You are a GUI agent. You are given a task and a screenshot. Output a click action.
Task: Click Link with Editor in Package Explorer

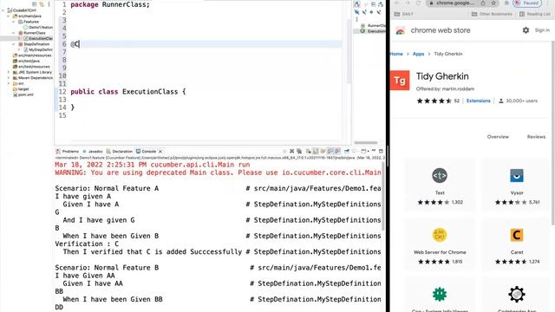click(42, 4)
